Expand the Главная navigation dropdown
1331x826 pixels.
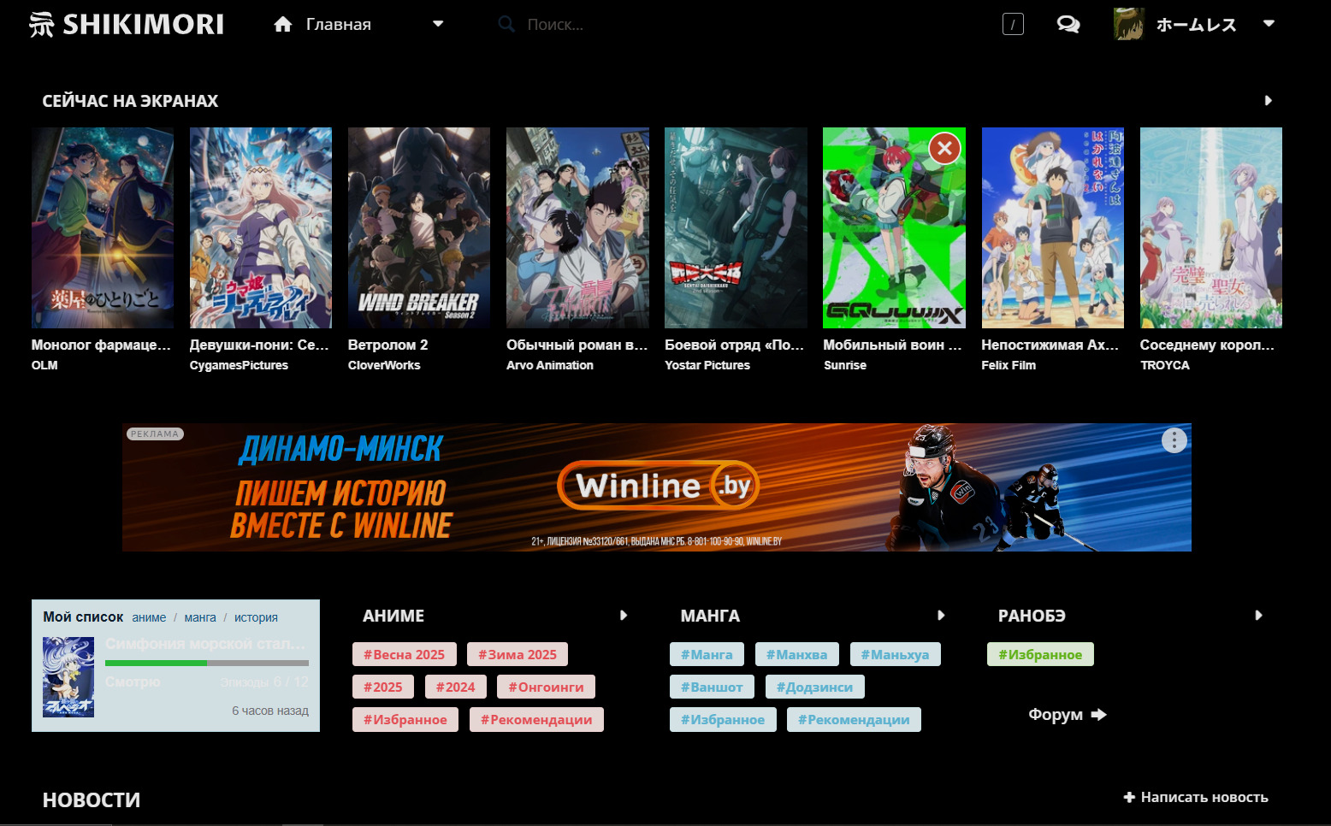(x=438, y=24)
